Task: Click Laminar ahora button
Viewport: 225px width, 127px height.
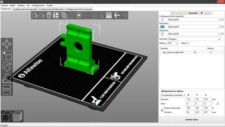Action: click(192, 119)
